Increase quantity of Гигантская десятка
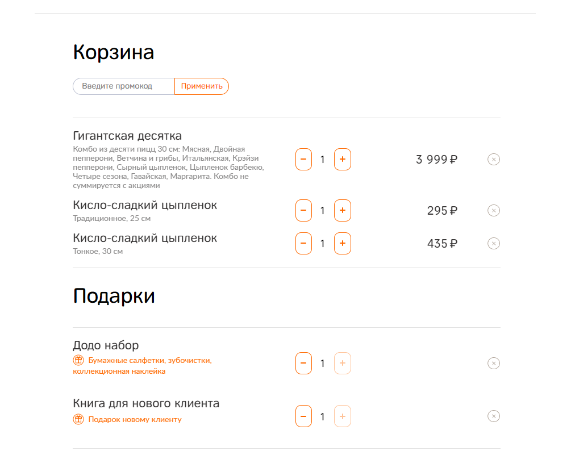Viewport: 571px width, 476px height. pos(342,159)
